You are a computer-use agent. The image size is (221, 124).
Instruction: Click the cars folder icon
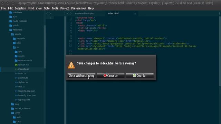pyautogui.click(x=15, y=122)
